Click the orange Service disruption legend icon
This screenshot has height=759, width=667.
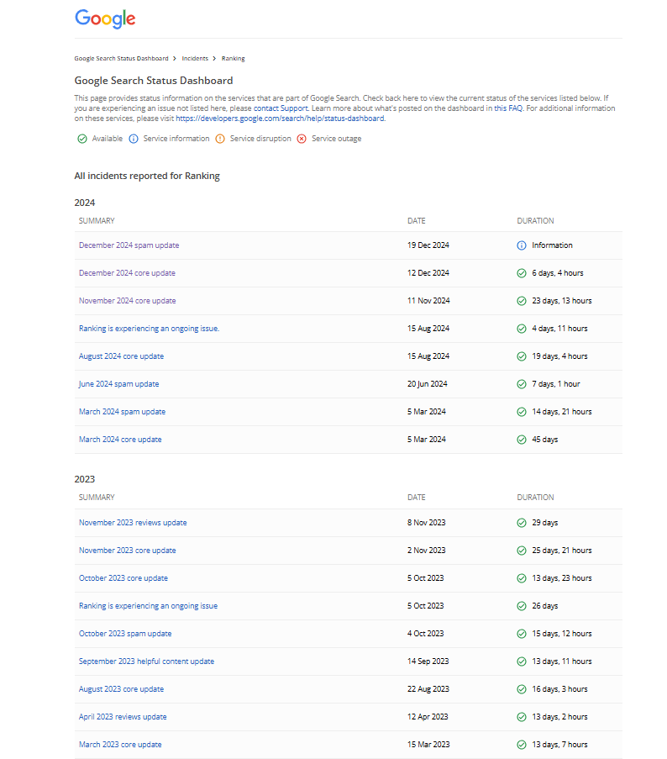click(220, 139)
